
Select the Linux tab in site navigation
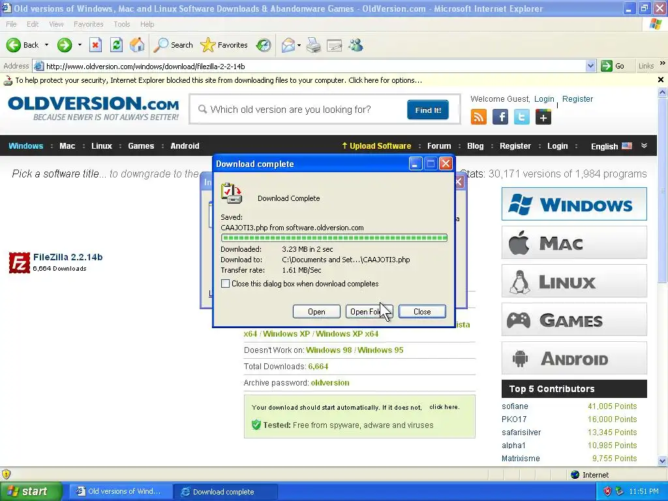click(x=102, y=145)
